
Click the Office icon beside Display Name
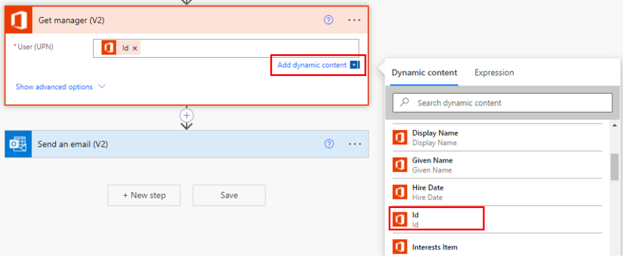pos(400,137)
